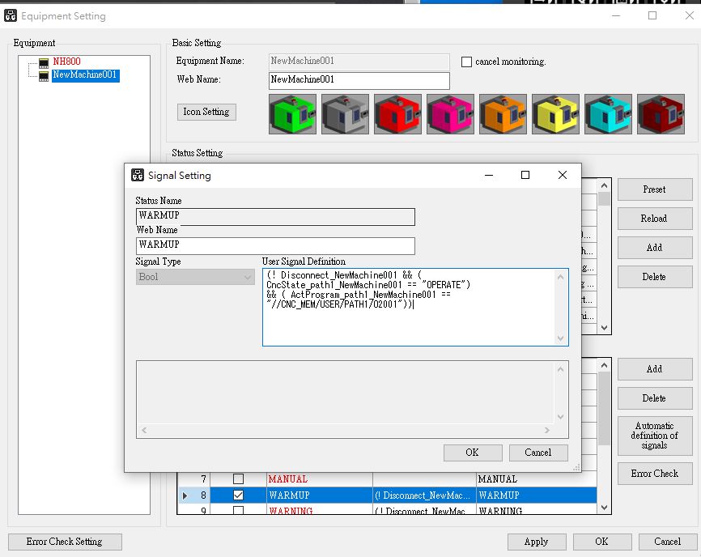Image resolution: width=701 pixels, height=557 pixels.
Task: Pick the pink machine icon
Action: pyautogui.click(x=450, y=114)
